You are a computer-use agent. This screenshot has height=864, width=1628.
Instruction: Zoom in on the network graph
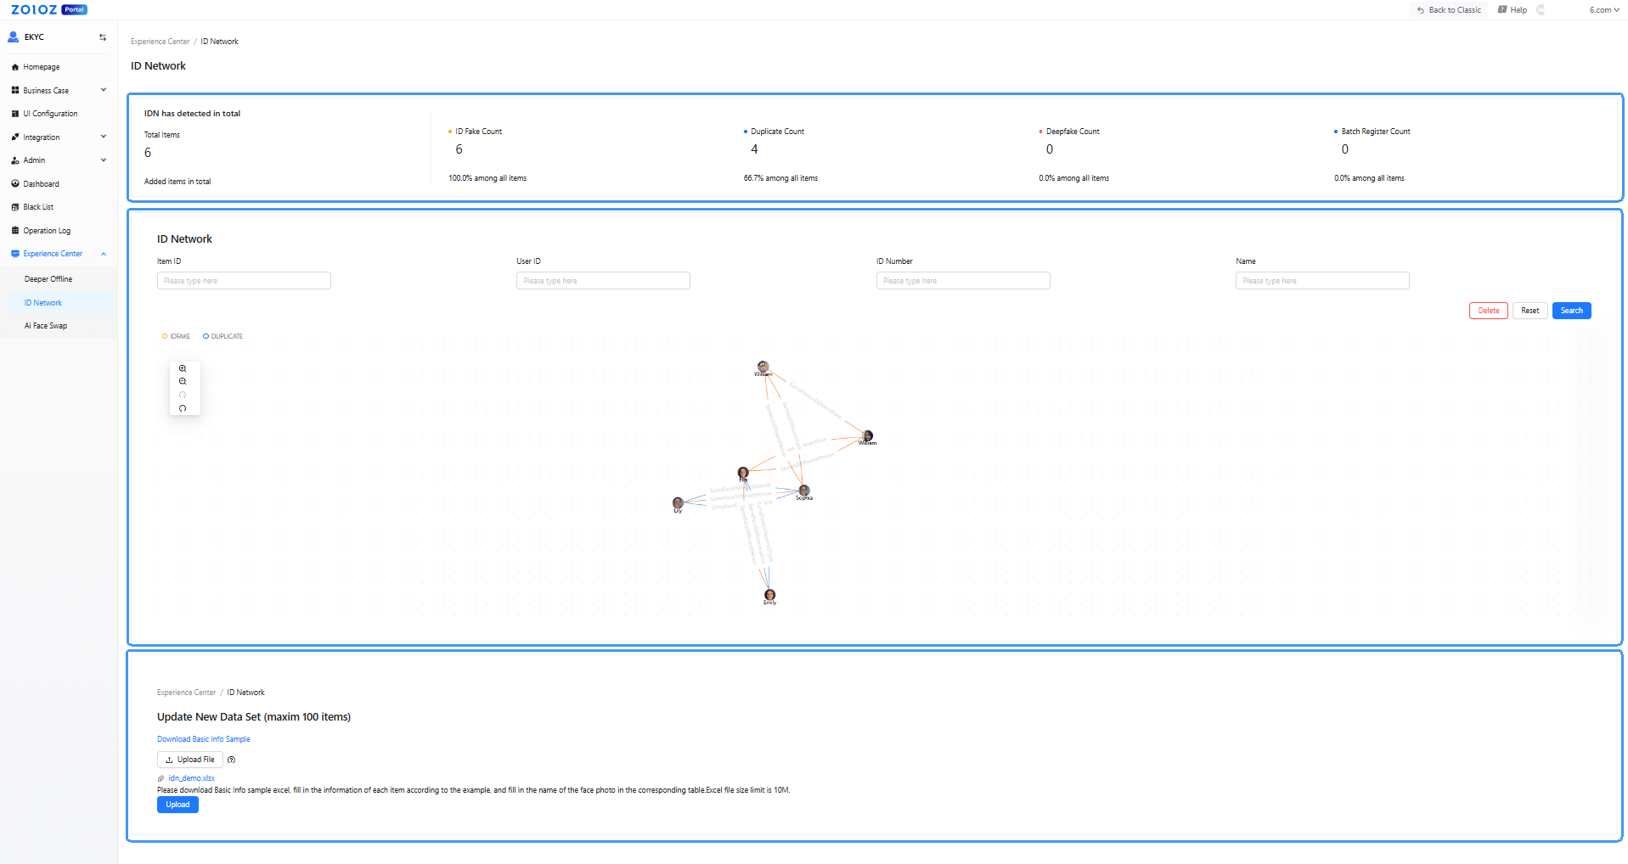pos(183,368)
